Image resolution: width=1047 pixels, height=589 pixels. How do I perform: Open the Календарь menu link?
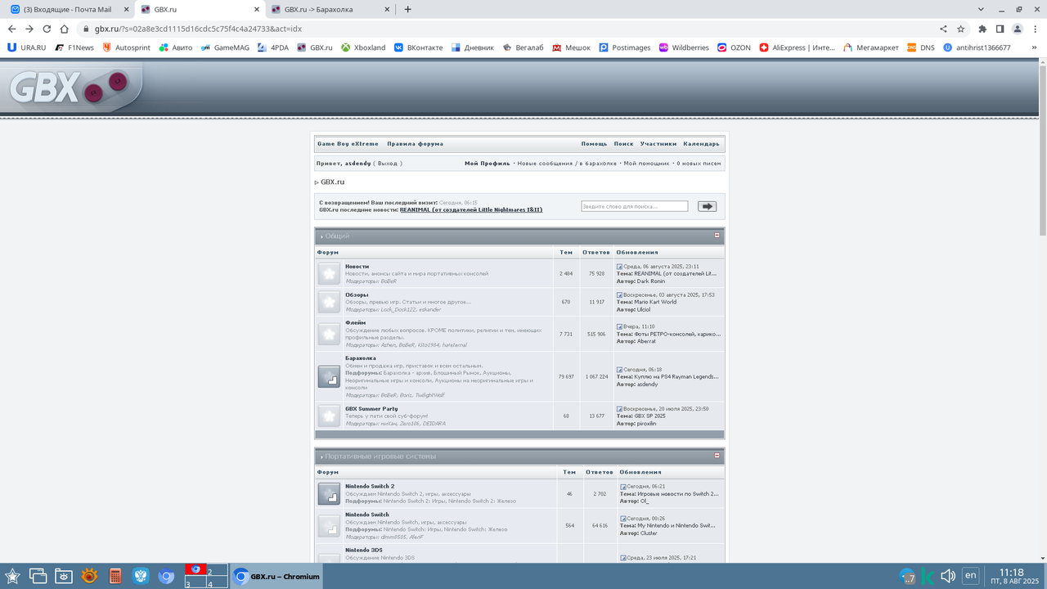point(702,144)
